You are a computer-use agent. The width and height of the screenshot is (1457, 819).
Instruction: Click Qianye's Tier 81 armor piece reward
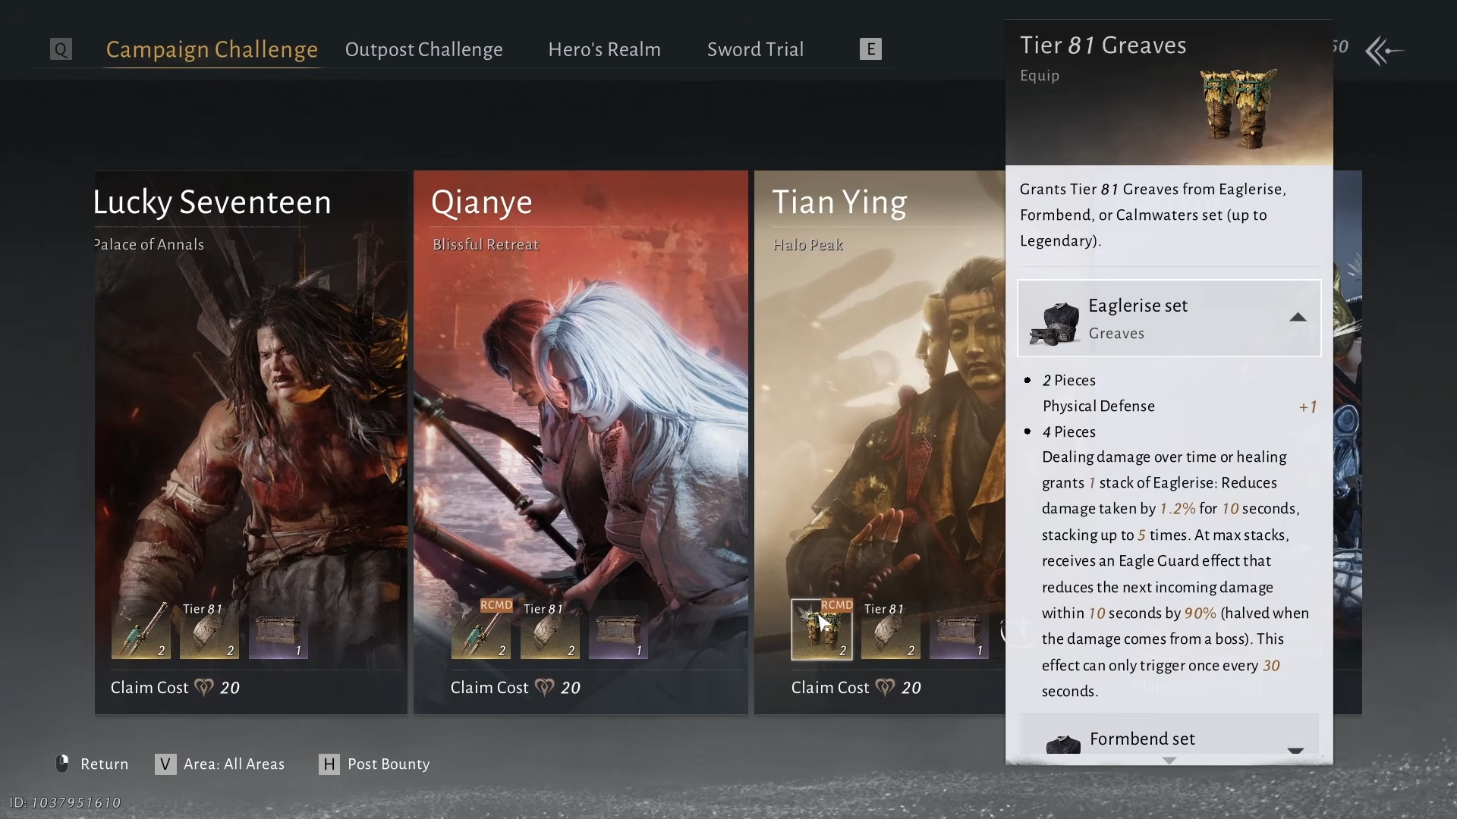[x=549, y=630]
